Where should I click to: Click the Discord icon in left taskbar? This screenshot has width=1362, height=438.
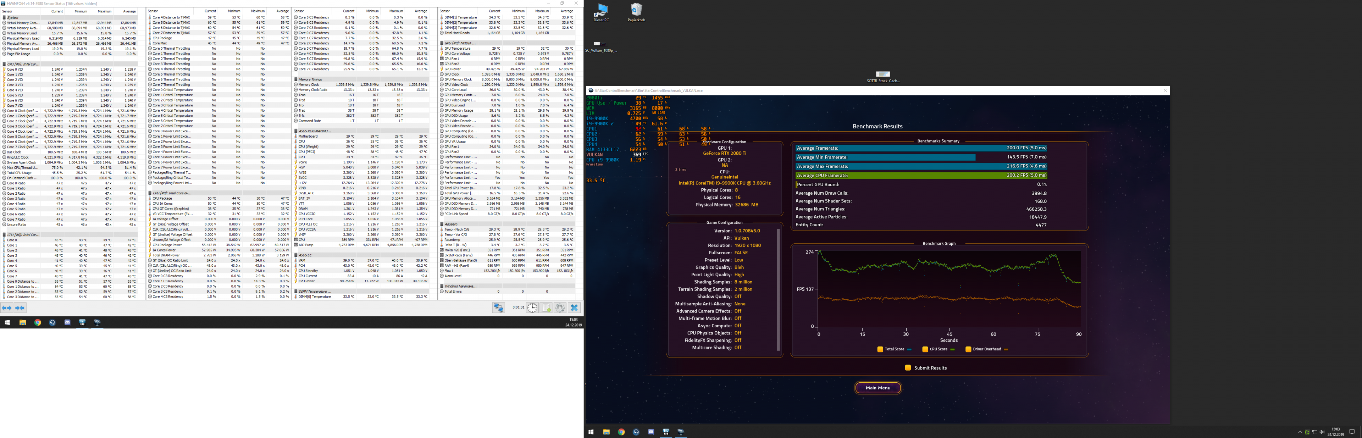67,322
